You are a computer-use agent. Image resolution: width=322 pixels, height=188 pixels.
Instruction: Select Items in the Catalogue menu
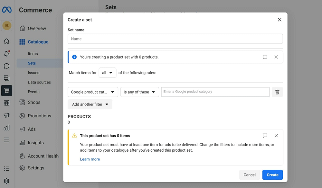(x=33, y=54)
